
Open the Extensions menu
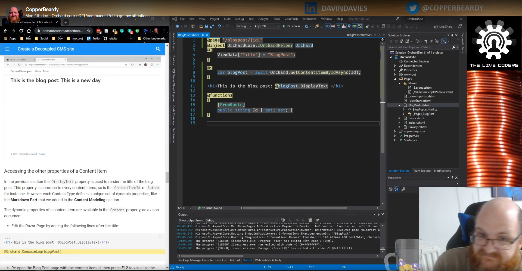pyautogui.click(x=309, y=19)
